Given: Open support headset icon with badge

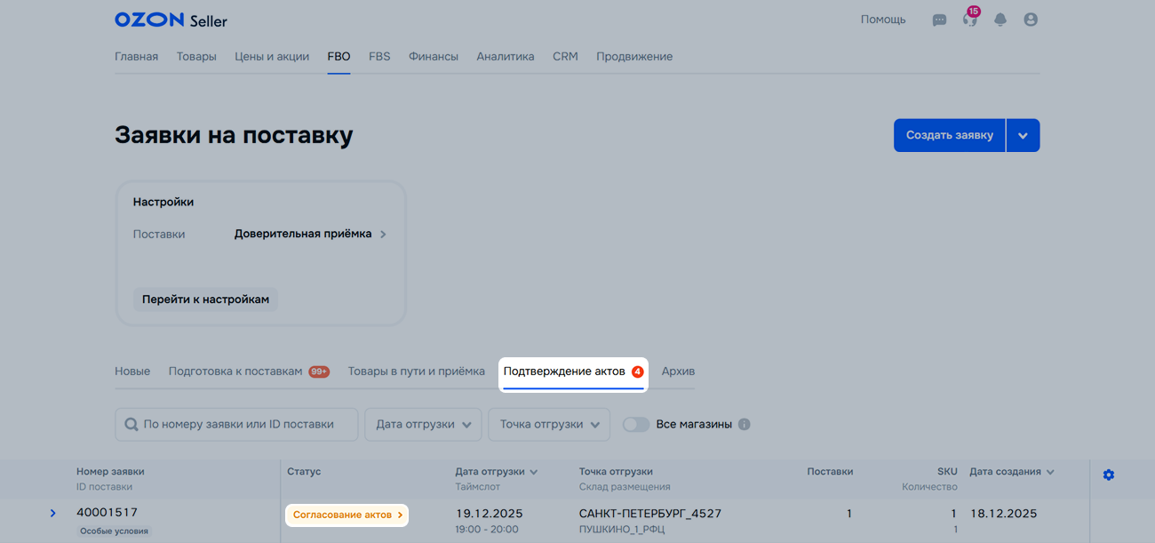Looking at the screenshot, I should [969, 20].
